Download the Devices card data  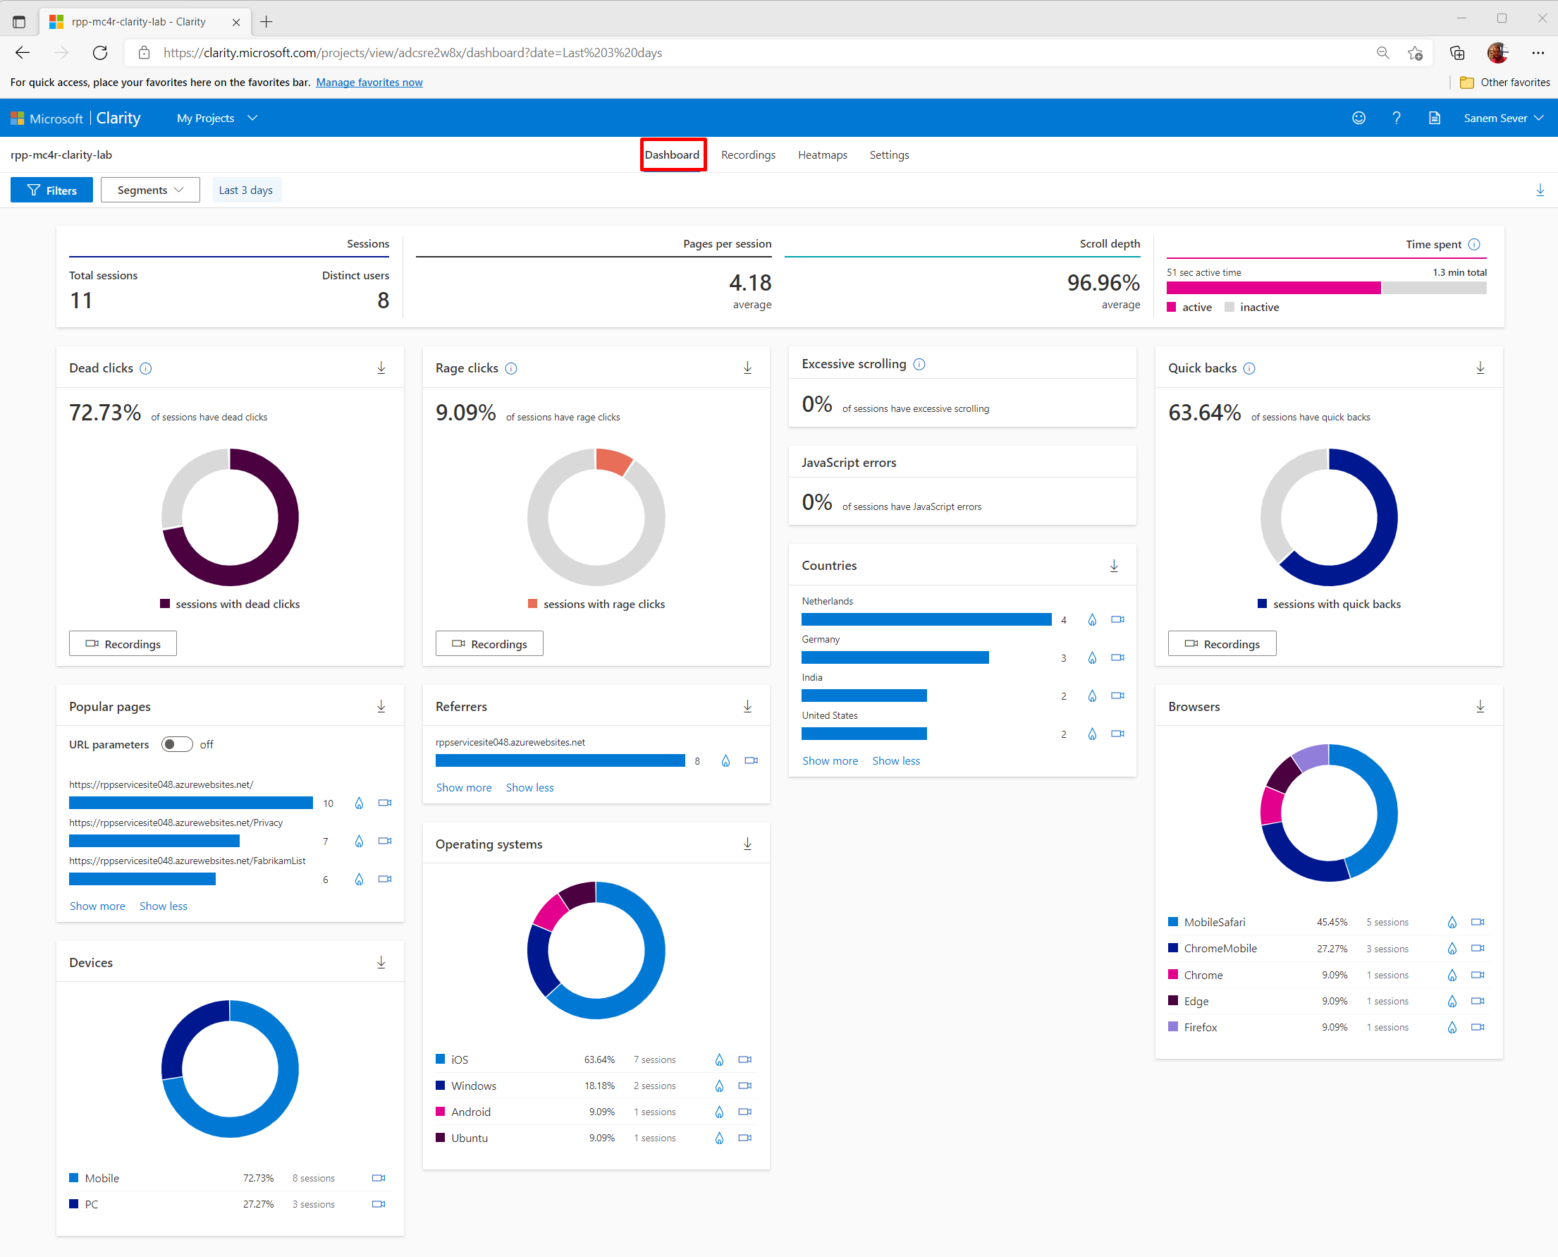381,962
